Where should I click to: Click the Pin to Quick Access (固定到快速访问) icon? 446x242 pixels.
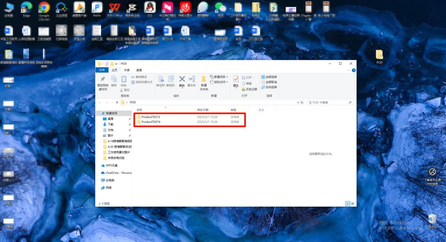[103, 79]
